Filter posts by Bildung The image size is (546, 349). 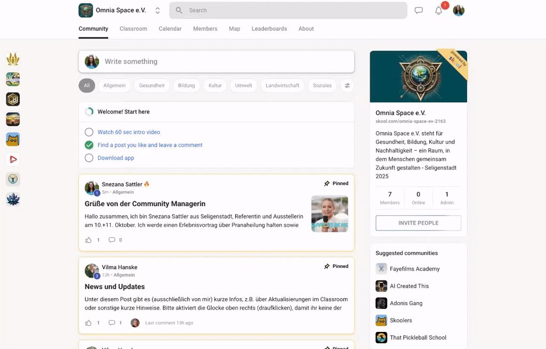click(186, 85)
